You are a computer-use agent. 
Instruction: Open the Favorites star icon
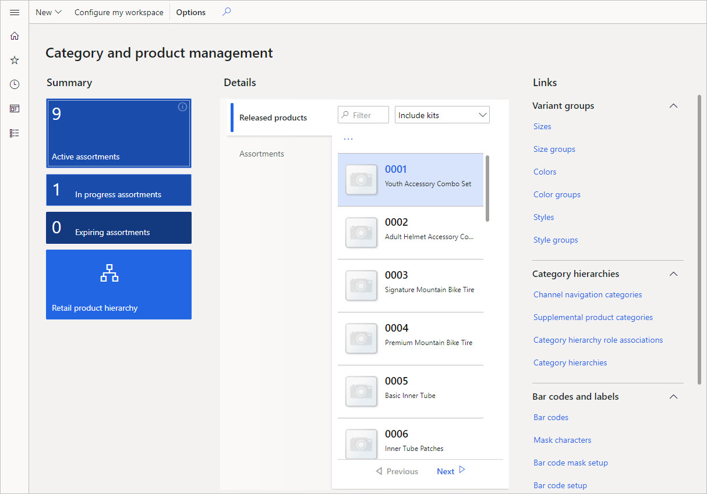[15, 60]
